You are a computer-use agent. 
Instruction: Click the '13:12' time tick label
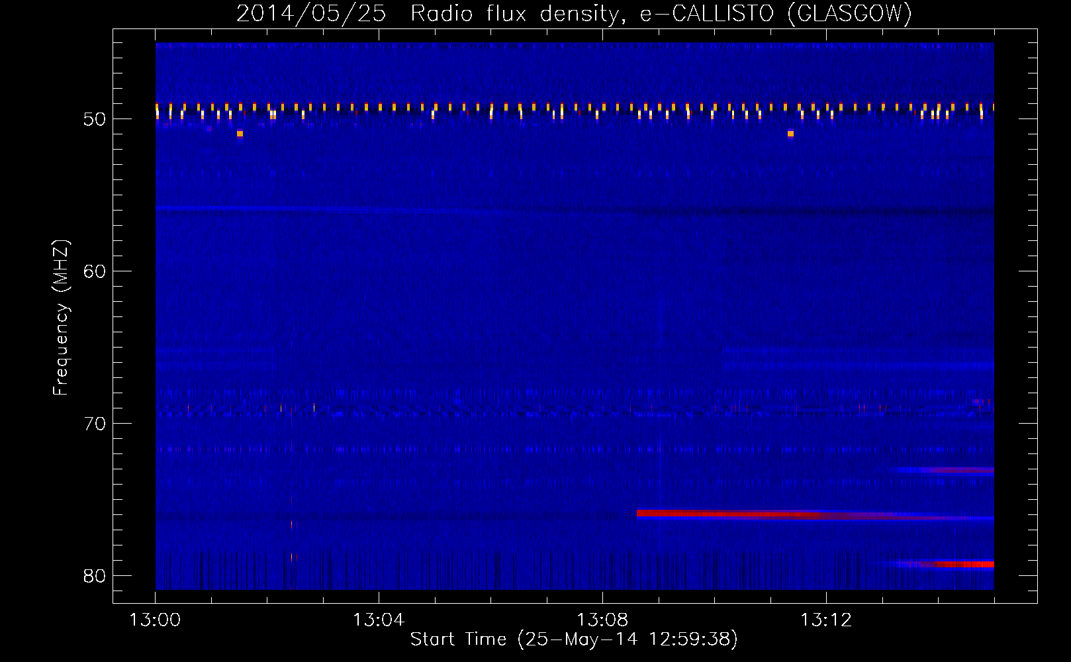coord(826,620)
